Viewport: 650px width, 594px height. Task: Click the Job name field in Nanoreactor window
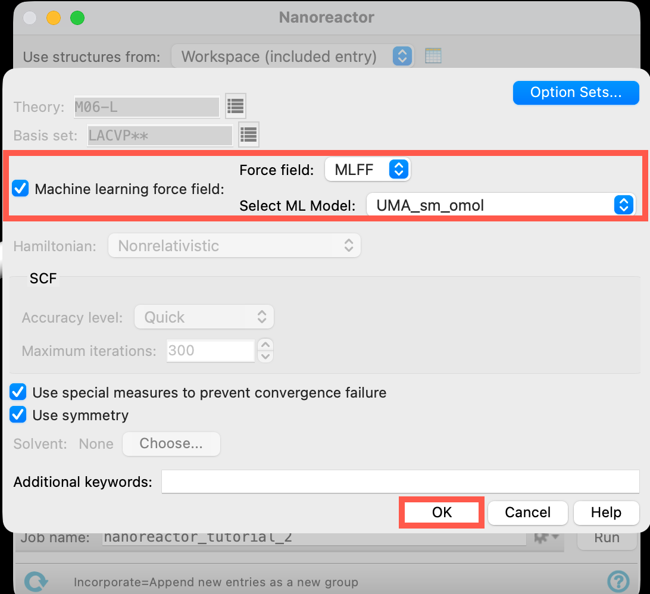[314, 538]
